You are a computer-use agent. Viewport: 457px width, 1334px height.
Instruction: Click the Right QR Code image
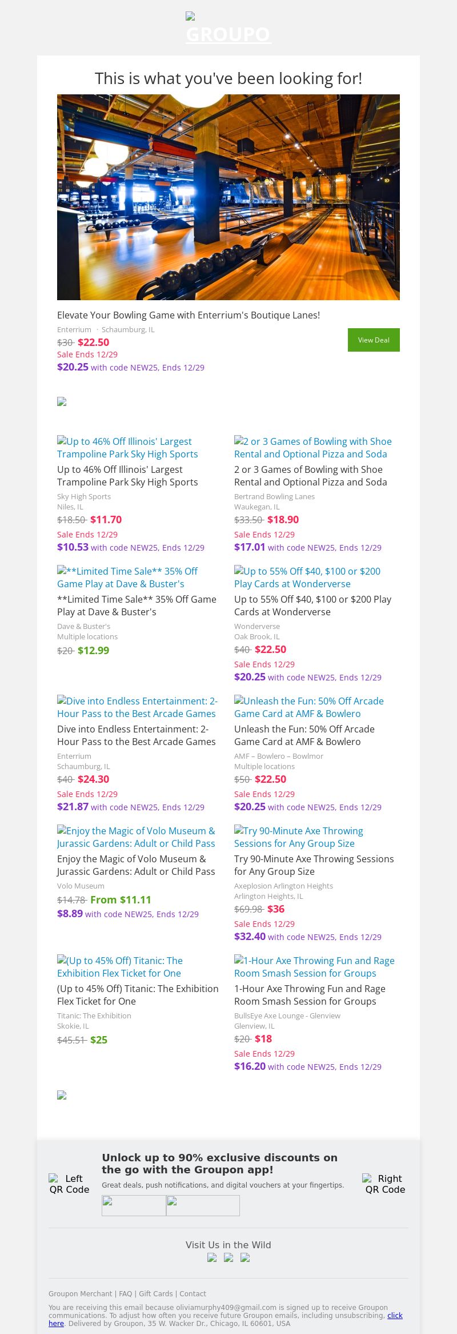click(x=385, y=1184)
